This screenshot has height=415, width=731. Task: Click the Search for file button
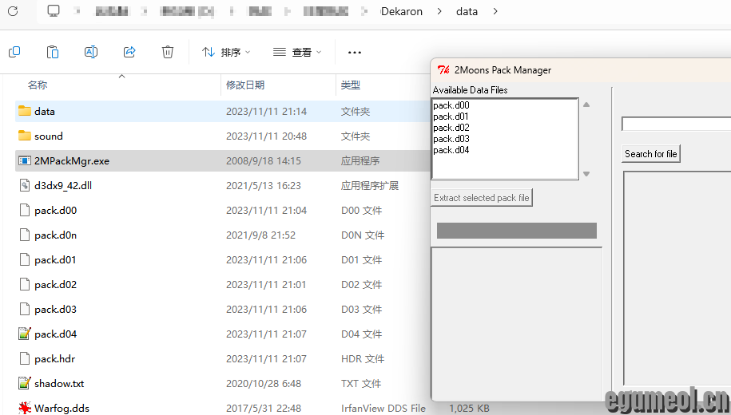click(651, 154)
